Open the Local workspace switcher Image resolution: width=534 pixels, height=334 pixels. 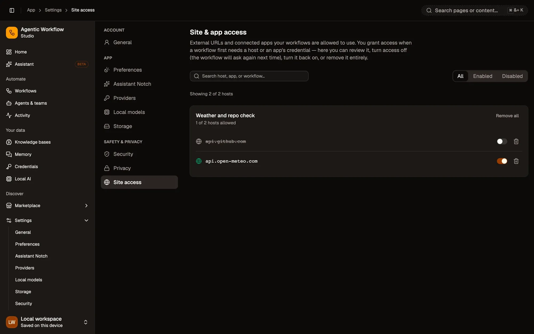[x=47, y=322]
